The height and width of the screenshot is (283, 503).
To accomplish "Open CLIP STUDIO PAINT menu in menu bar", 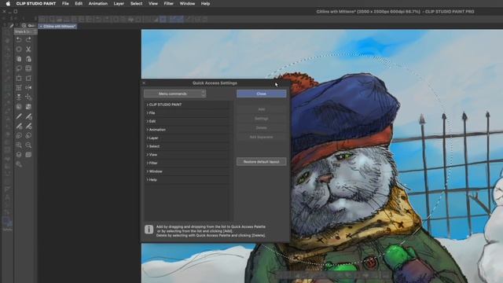I will pyautogui.click(x=36, y=3).
